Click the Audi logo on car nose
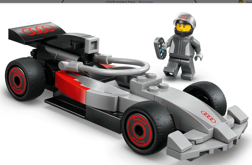Image resolution: width=252 pixels, height=165 pixels. click(x=208, y=117)
